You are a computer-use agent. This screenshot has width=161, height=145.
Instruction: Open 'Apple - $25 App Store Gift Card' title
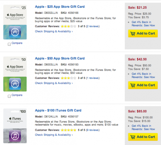coord(60,6)
